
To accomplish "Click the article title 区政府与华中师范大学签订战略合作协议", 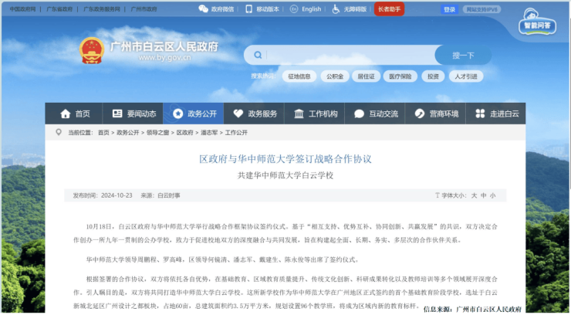I will (x=285, y=159).
